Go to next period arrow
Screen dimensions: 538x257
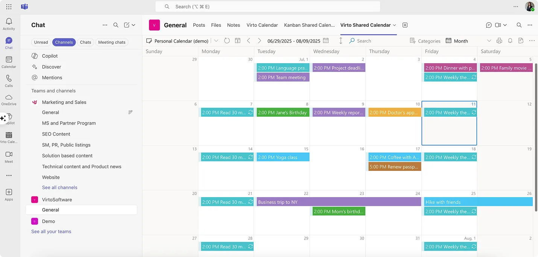coord(259,41)
